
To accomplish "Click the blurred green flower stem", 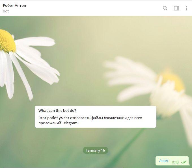I will pyautogui.click(x=133, y=141).
